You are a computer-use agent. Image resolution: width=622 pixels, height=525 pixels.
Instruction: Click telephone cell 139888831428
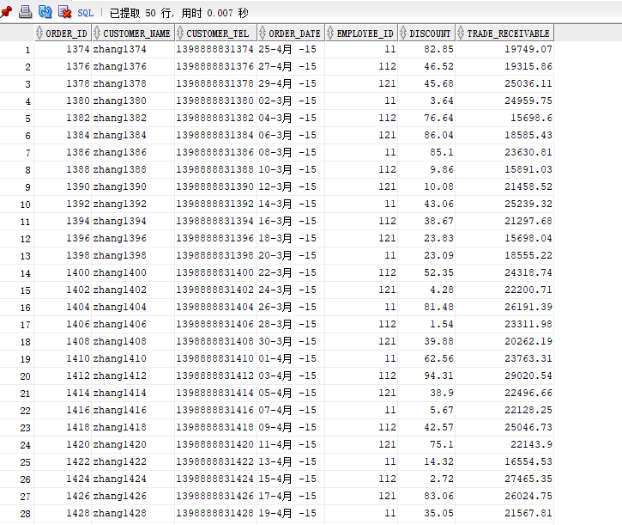click(216, 513)
